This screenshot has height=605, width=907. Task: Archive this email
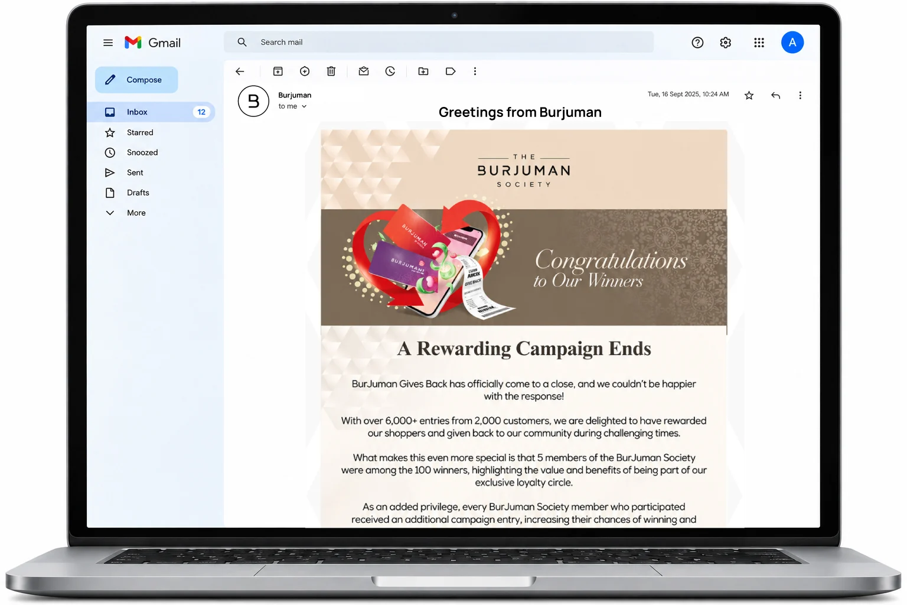click(278, 71)
